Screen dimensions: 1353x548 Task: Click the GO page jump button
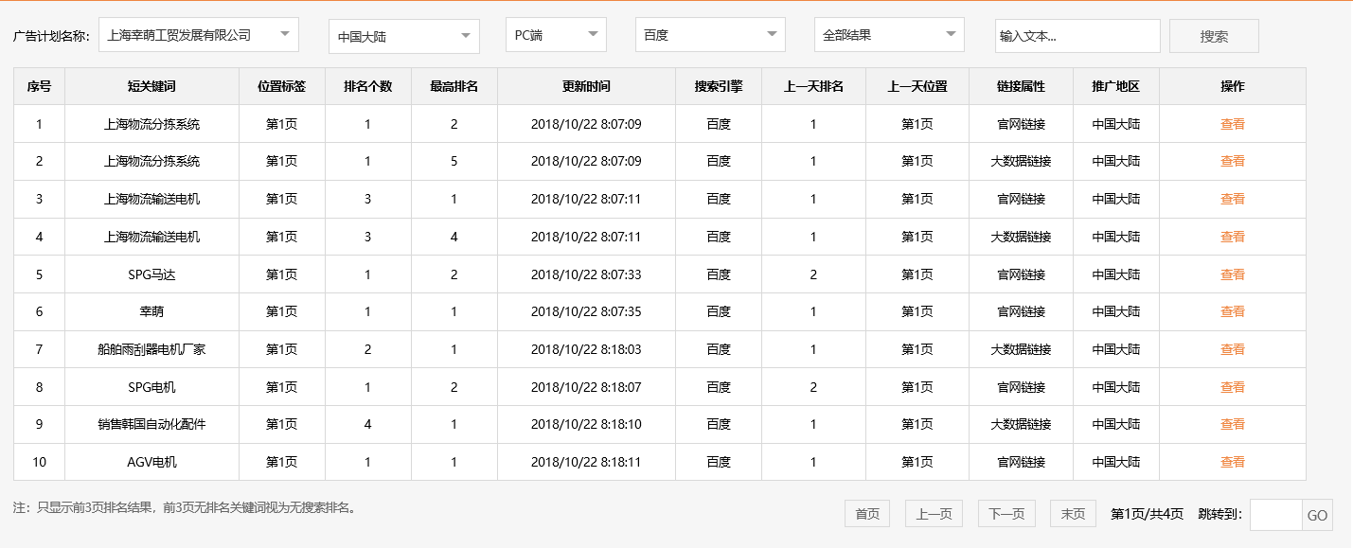click(x=1319, y=514)
